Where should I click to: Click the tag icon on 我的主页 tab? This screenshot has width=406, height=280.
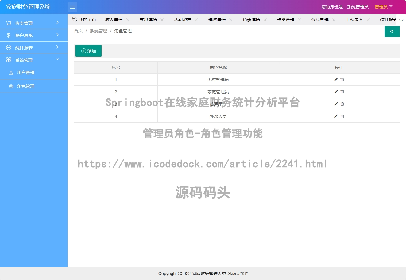(x=75, y=19)
